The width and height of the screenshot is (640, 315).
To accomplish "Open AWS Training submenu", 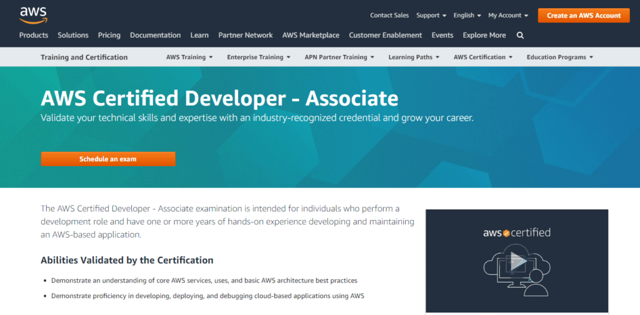I will tap(189, 57).
